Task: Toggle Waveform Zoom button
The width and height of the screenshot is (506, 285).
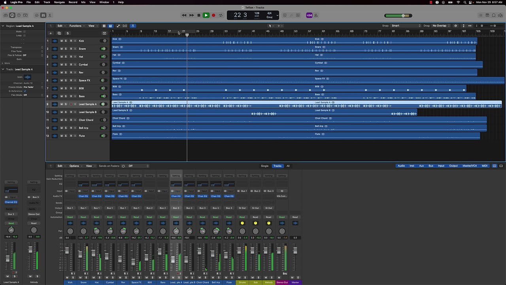Action: 455,26
